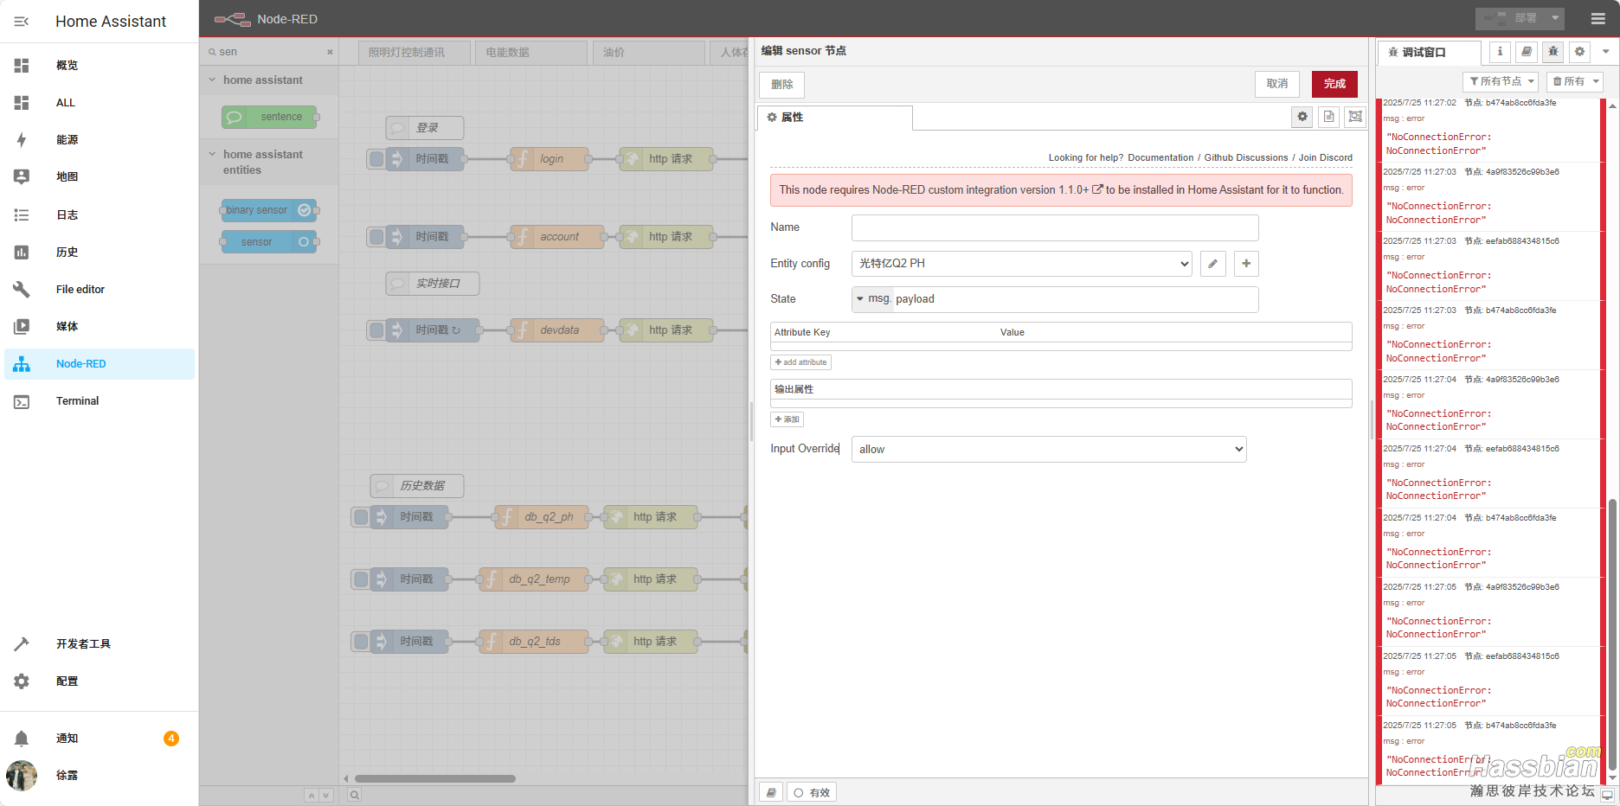The height and width of the screenshot is (806, 1620).
Task: Select the 属性 properties tab
Action: click(834, 118)
